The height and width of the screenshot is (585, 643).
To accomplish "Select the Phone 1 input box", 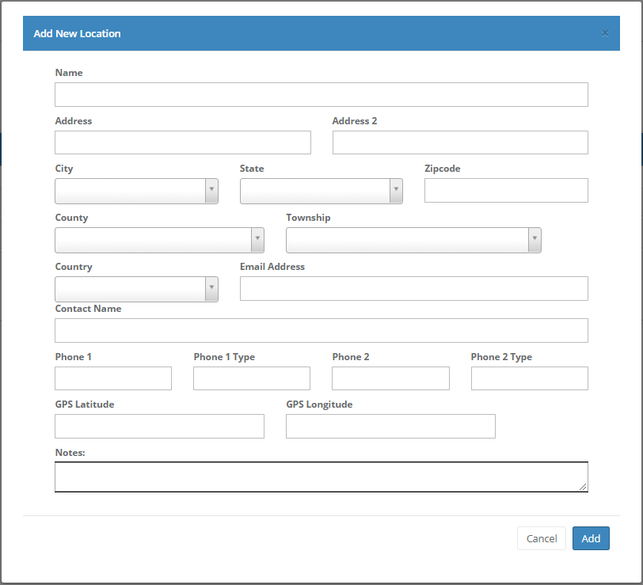I will click(113, 378).
